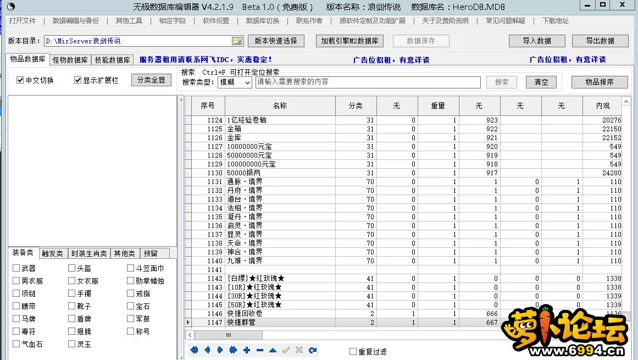Check the 男衣服 category box
Screen dimensions: 638x360
click(x=16, y=281)
